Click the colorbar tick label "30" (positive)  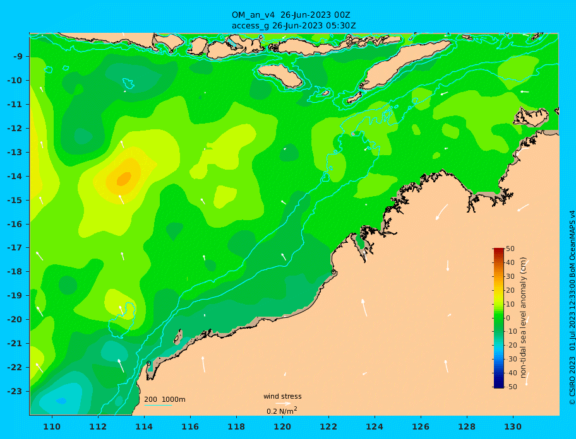click(510, 276)
